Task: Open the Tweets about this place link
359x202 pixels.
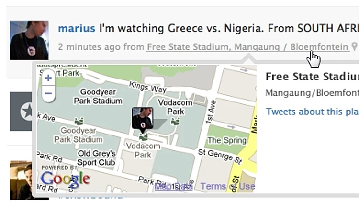Action: 312,112
